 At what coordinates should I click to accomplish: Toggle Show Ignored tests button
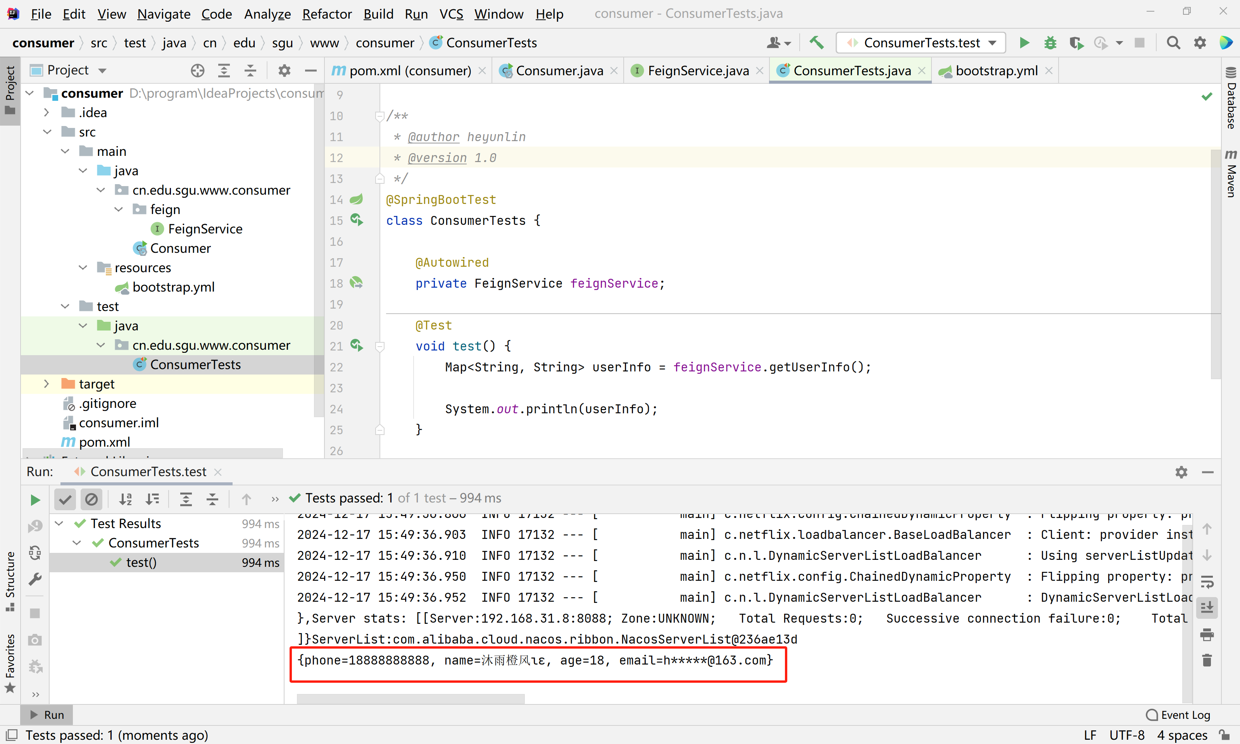(91, 499)
